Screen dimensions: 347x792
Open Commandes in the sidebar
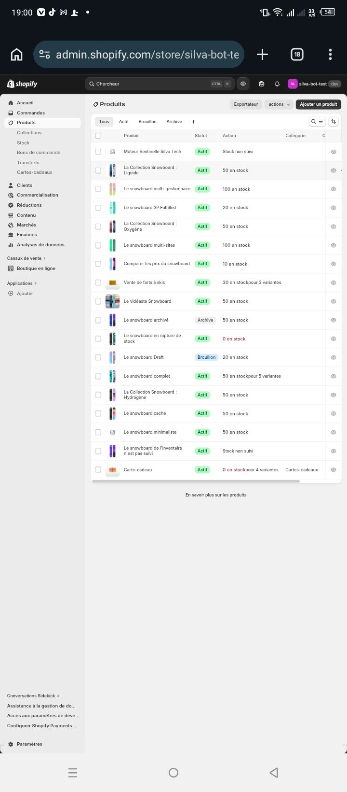[31, 113]
